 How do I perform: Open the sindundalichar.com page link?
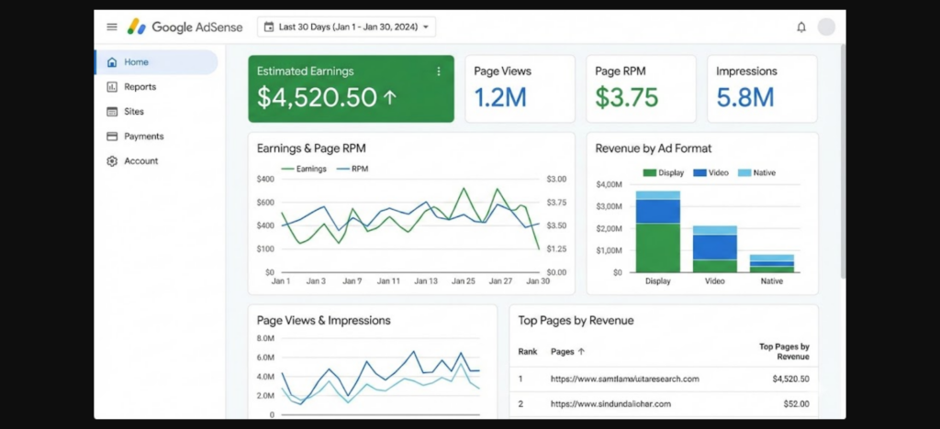pyautogui.click(x=610, y=404)
